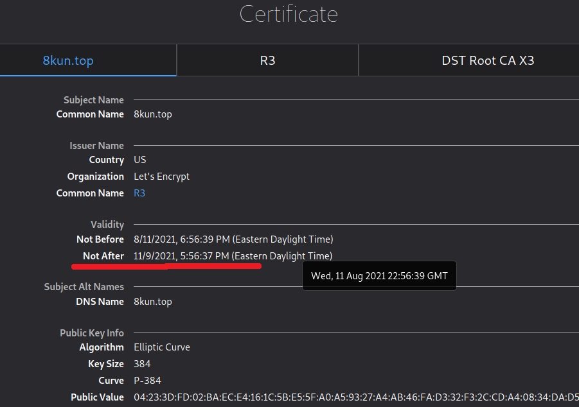
Task: Click the Organization field label
Action: click(96, 177)
